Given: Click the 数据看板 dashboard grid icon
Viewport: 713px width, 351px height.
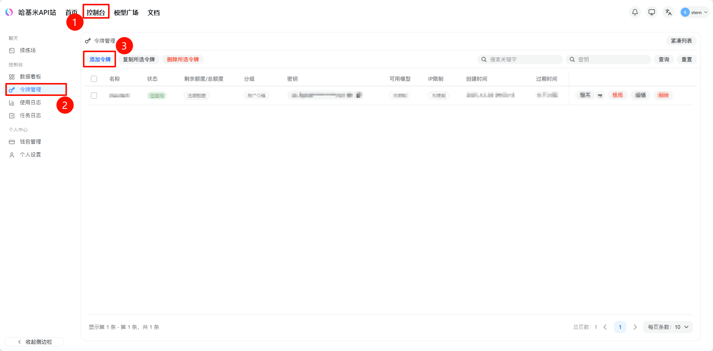Looking at the screenshot, I should (x=12, y=77).
